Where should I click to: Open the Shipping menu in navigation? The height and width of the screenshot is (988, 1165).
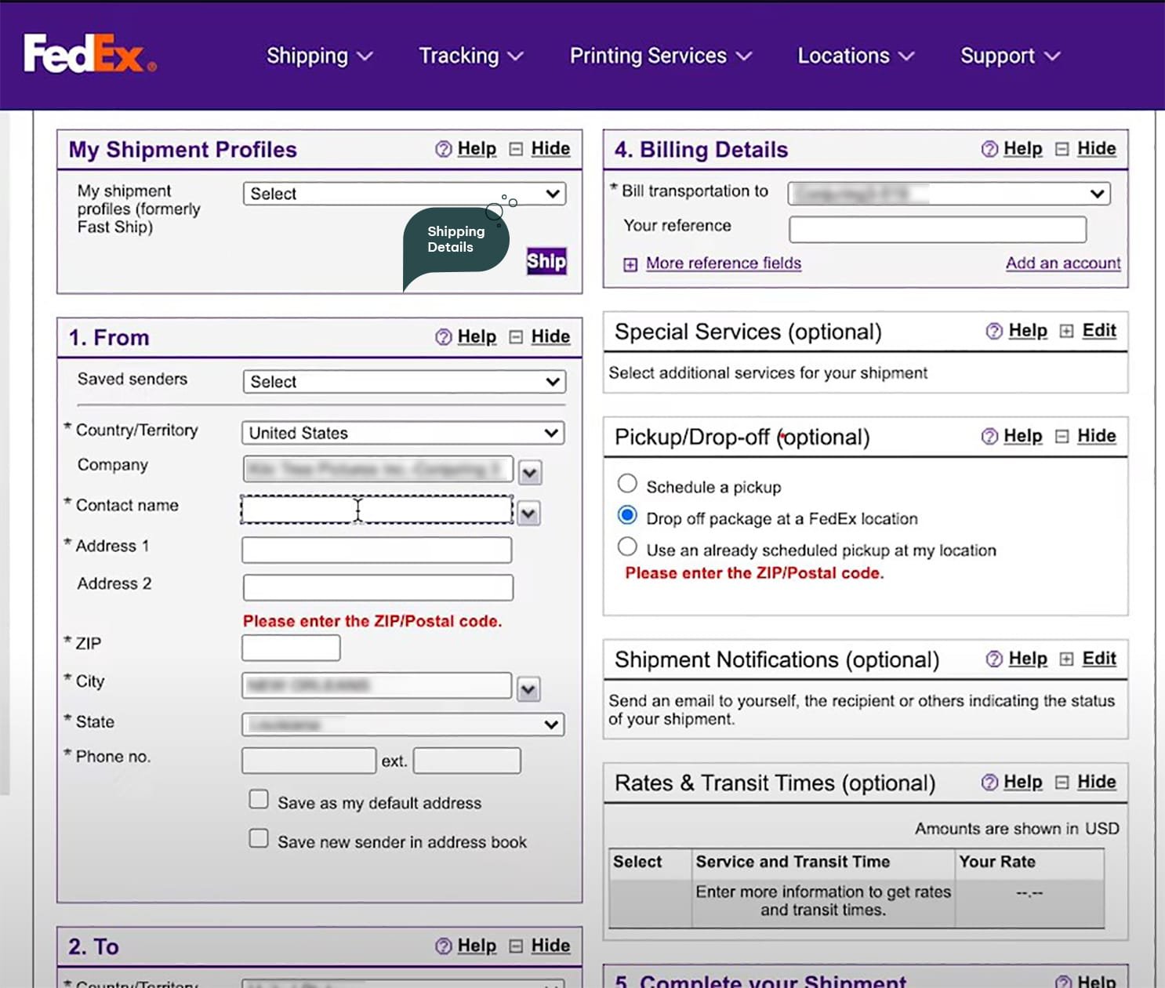pos(319,56)
